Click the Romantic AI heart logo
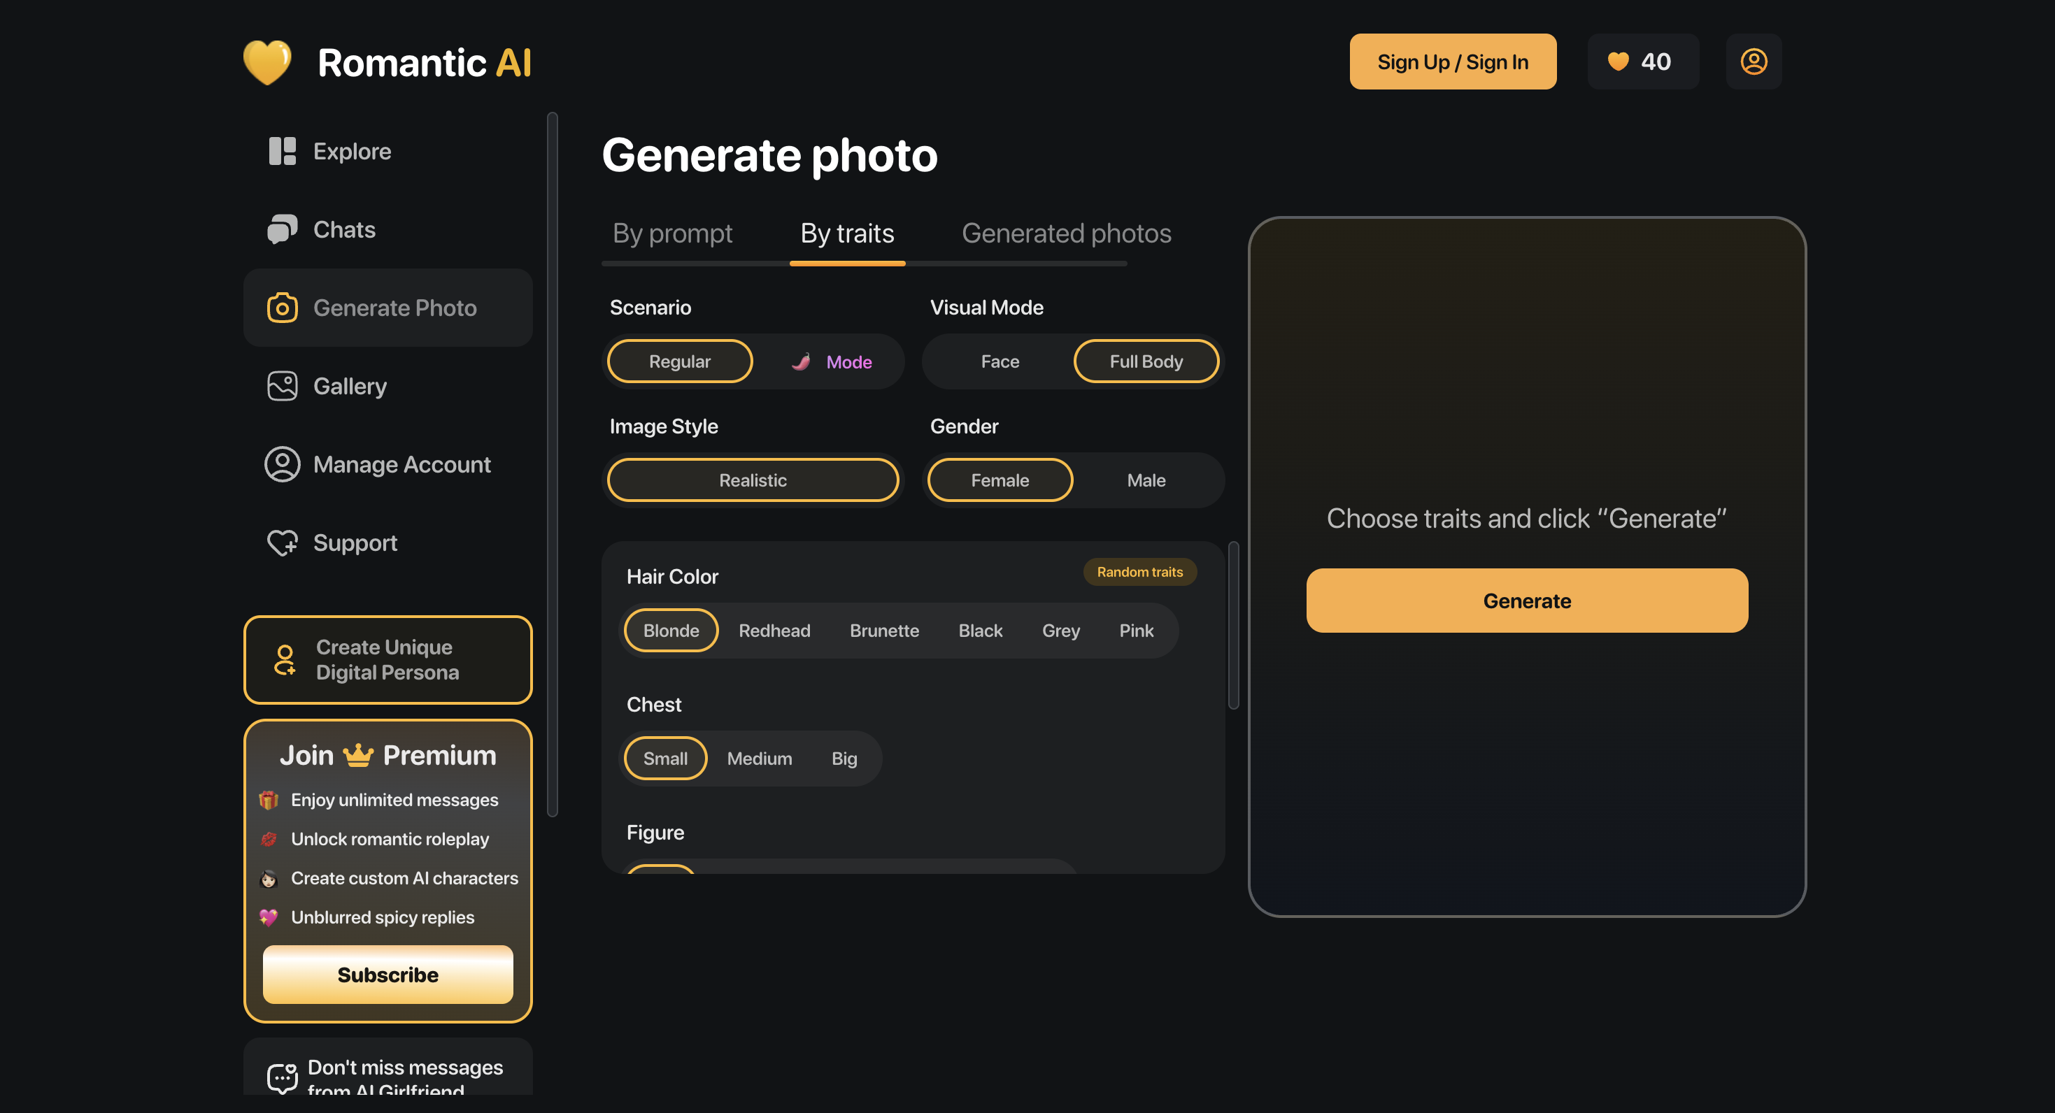The width and height of the screenshot is (2055, 1113). (x=268, y=61)
